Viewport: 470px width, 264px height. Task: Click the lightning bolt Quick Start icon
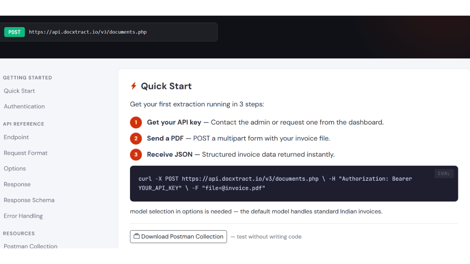(134, 86)
